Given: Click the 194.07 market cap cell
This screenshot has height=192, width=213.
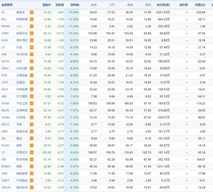Looking at the screenshot, I should point(201,159).
